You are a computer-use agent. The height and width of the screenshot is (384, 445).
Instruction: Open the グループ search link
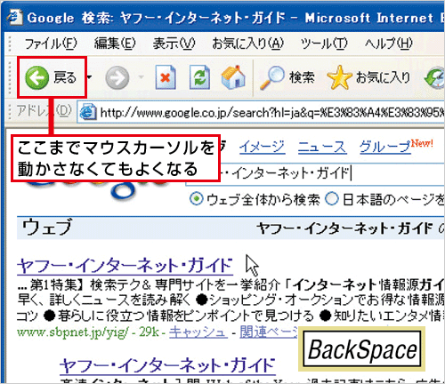click(385, 147)
